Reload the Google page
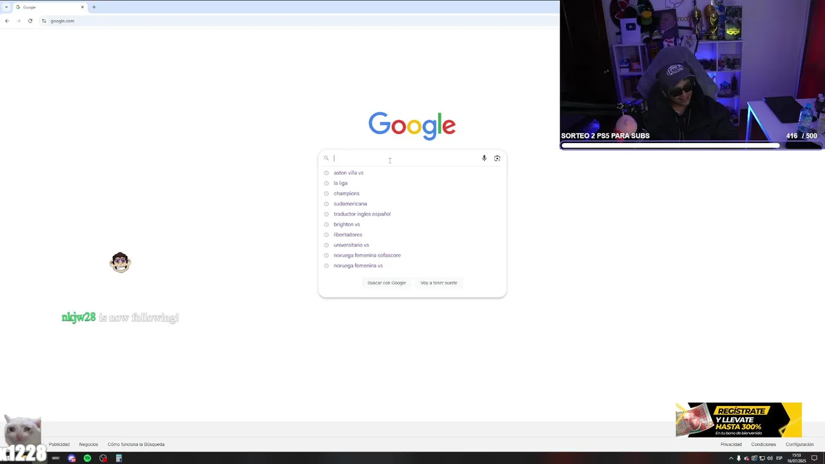 point(30,21)
